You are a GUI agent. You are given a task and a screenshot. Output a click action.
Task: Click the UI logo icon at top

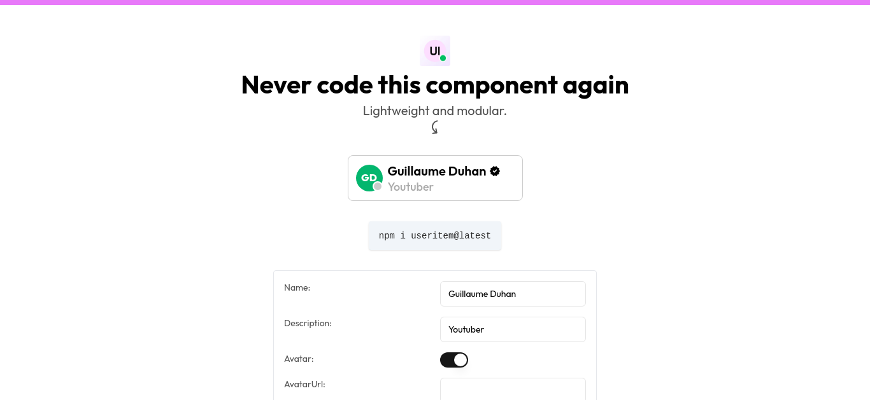coord(435,51)
